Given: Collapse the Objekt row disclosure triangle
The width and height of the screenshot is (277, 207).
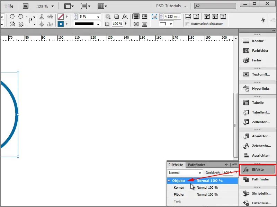Looking at the screenshot, I should click(169, 180).
